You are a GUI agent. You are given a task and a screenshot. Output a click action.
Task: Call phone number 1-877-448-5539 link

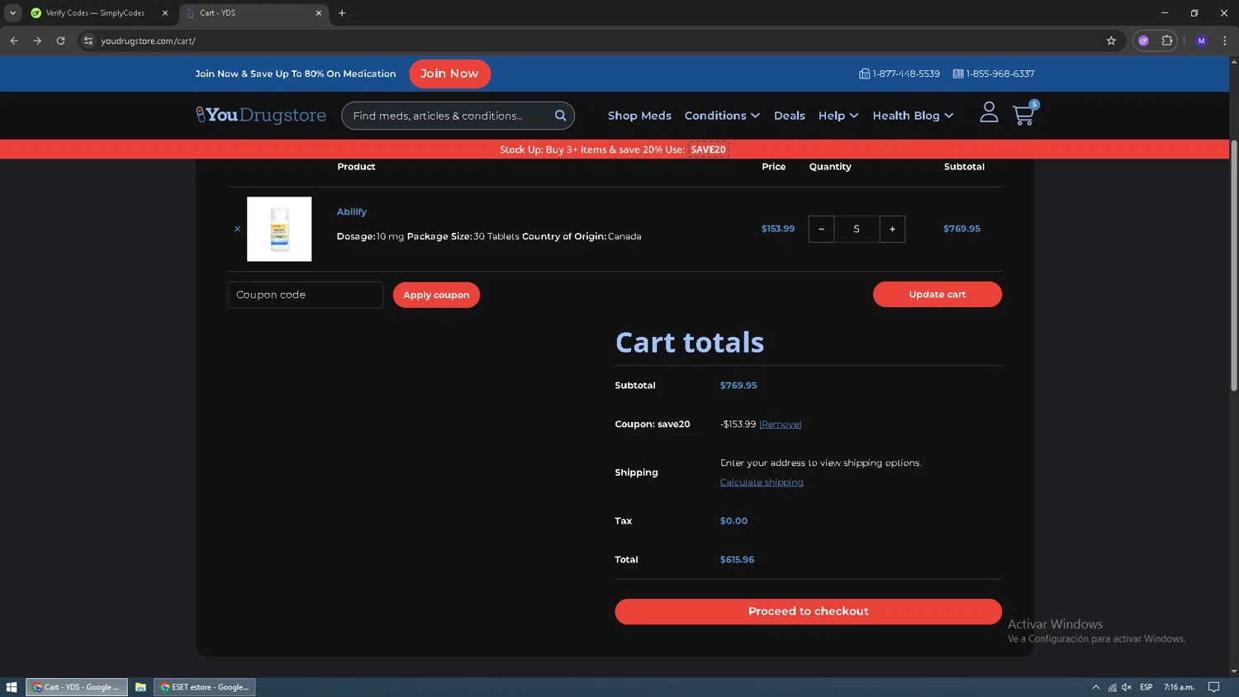900,73
